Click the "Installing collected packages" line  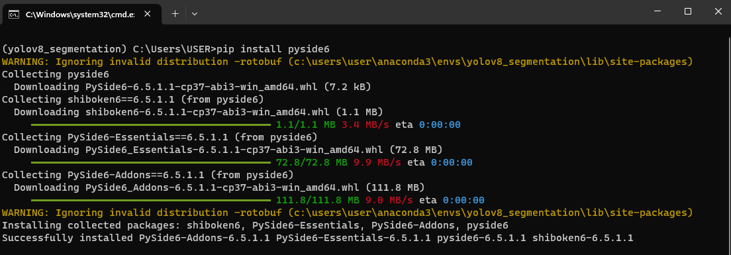point(254,225)
